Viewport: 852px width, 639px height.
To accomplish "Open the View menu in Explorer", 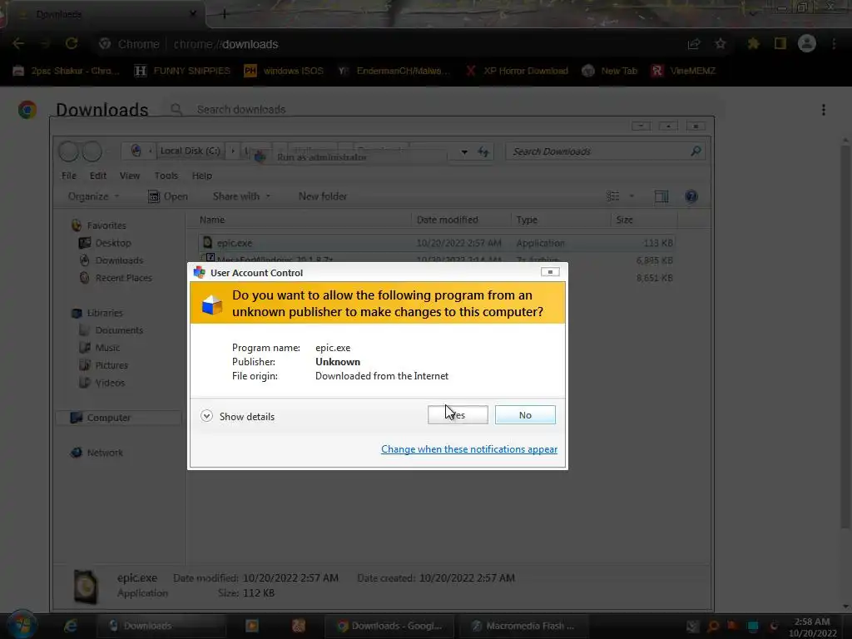I will (x=129, y=176).
